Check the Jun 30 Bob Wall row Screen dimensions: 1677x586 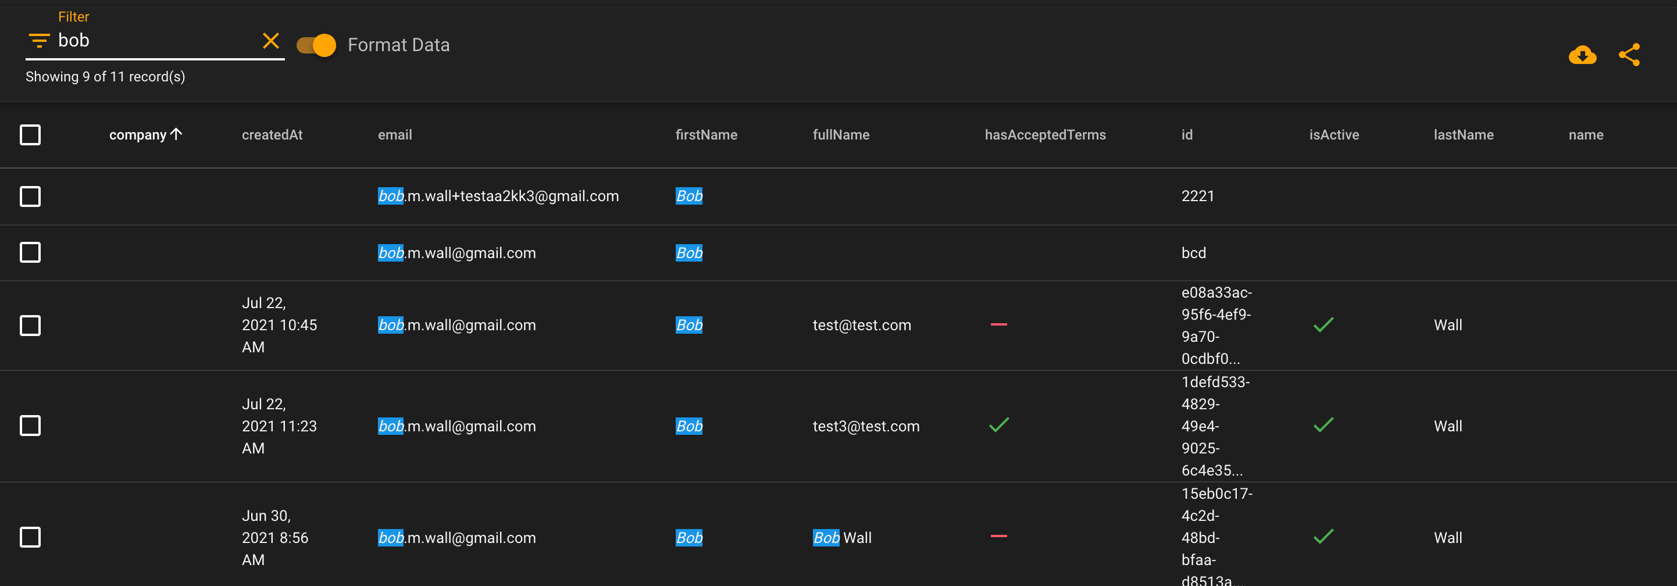[x=30, y=537]
